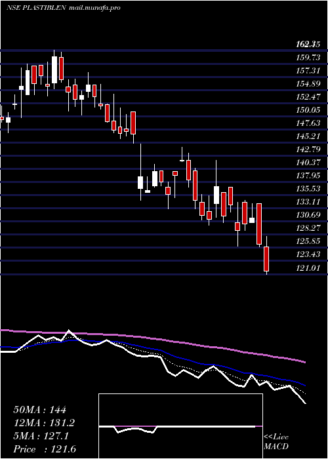Select the 162.35 price level label
This screenshot has height=459, width=328.
click(308, 45)
